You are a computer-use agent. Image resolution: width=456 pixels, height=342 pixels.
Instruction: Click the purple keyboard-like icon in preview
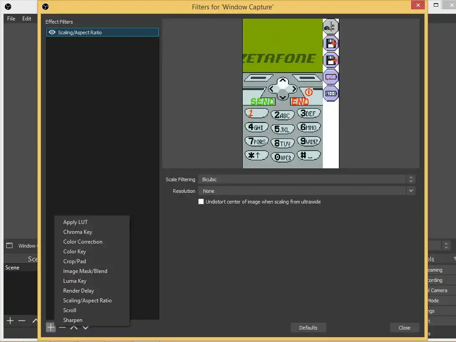click(x=331, y=94)
